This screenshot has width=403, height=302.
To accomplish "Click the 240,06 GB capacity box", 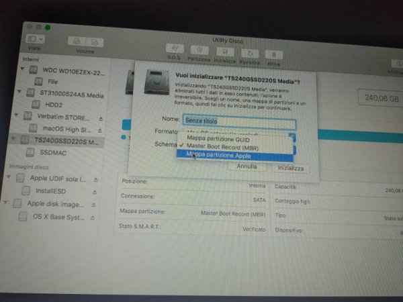I will point(381,98).
